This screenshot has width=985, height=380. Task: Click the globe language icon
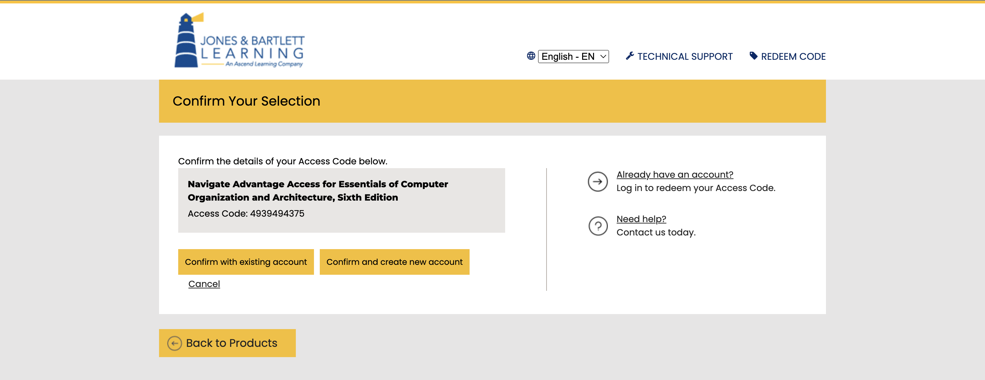(x=531, y=56)
